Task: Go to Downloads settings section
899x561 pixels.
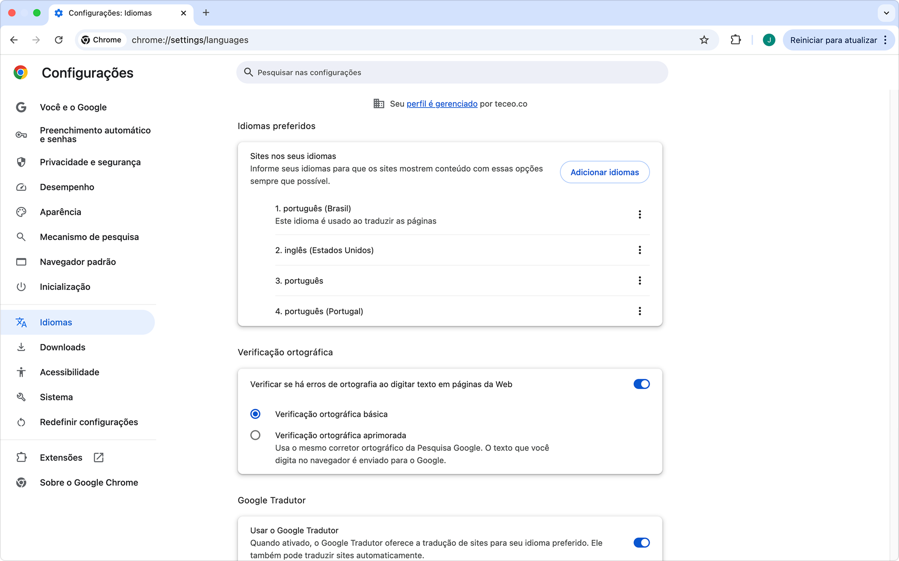Action: click(x=63, y=347)
